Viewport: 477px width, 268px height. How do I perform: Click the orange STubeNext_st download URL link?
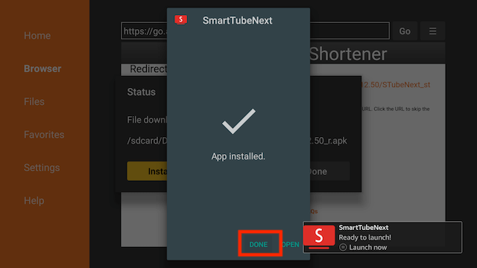[396, 85]
